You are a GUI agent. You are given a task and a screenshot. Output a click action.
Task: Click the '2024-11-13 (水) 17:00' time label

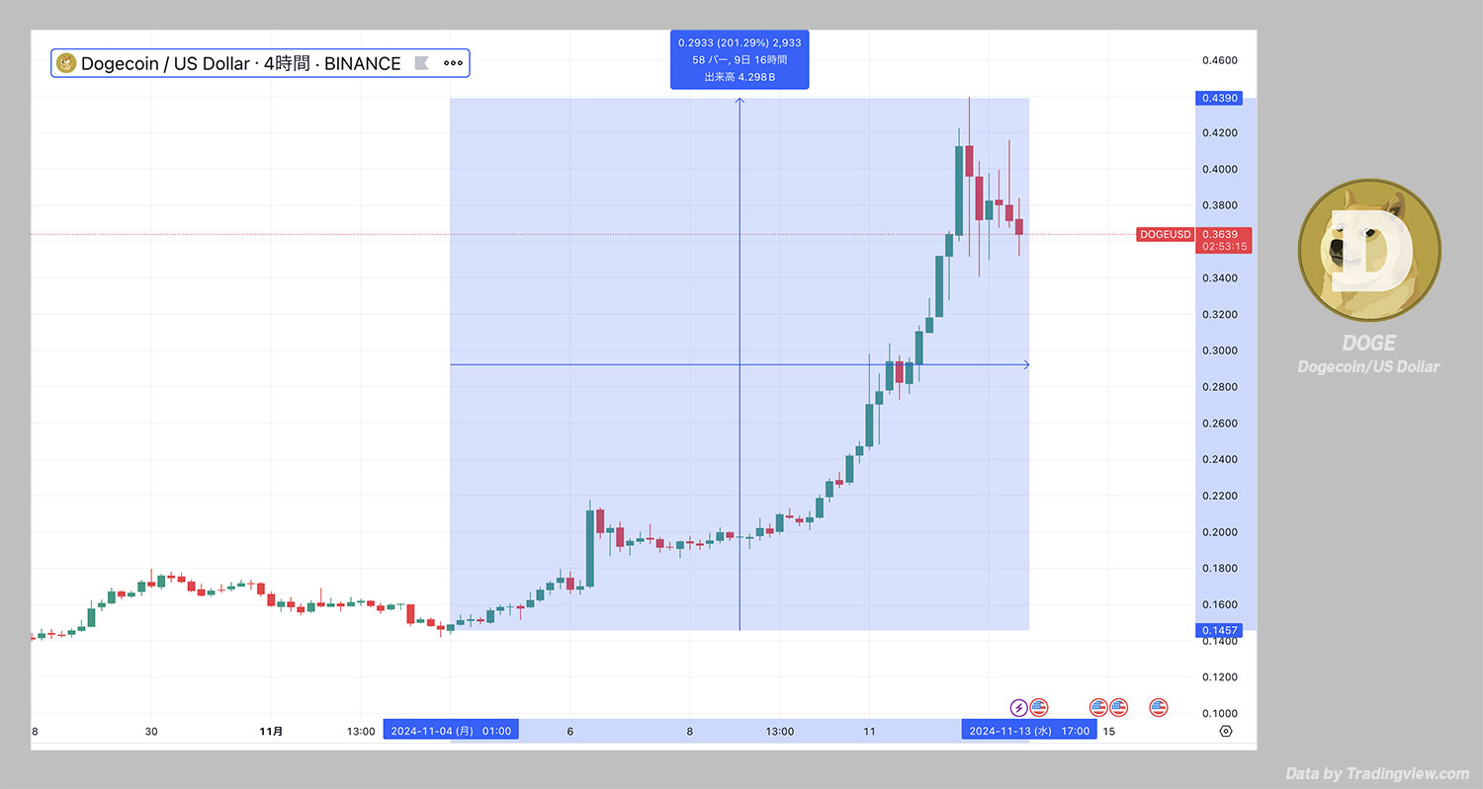point(1029,731)
